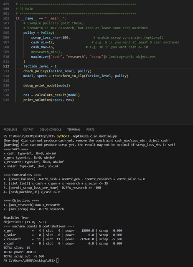This screenshot has height=267, width=193.
Task: Place cursor on 'faction_level = 1' line
Action: pos(40,66)
